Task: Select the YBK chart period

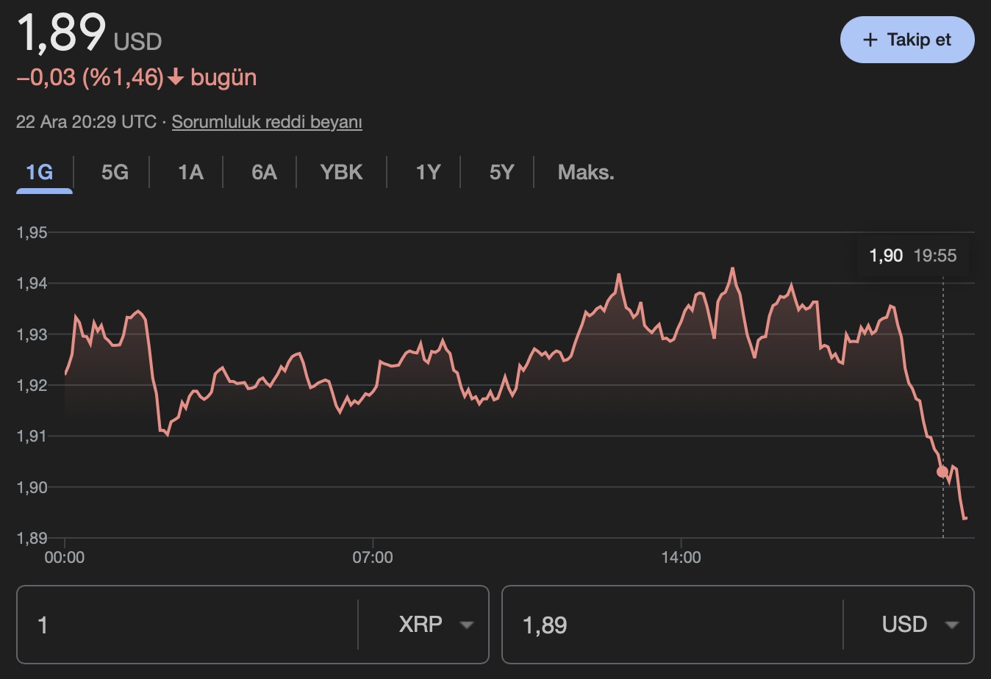Action: click(x=341, y=172)
